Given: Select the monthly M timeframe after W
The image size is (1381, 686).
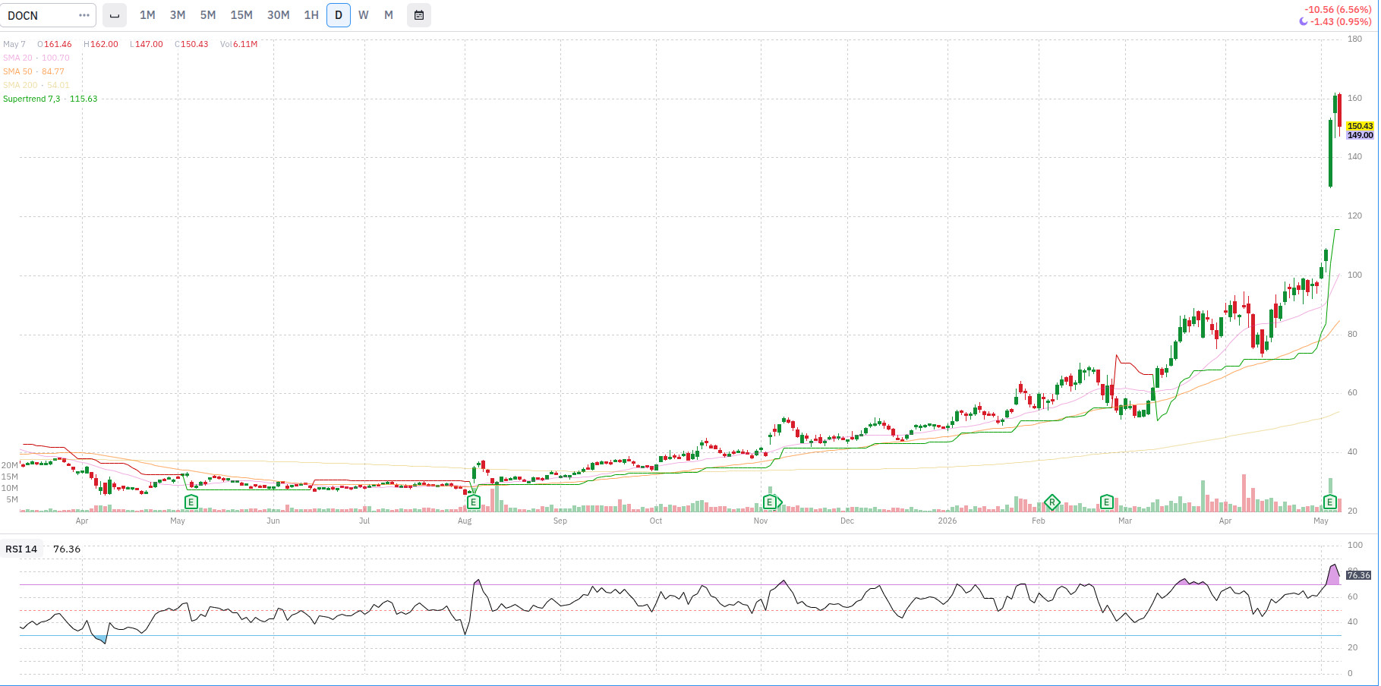Looking at the screenshot, I should click(389, 15).
